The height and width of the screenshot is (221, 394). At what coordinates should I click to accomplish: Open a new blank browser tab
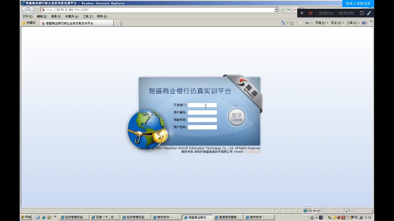tap(117, 23)
